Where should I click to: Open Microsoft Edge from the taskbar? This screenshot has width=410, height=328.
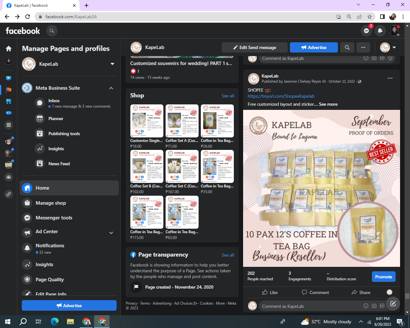point(55,322)
